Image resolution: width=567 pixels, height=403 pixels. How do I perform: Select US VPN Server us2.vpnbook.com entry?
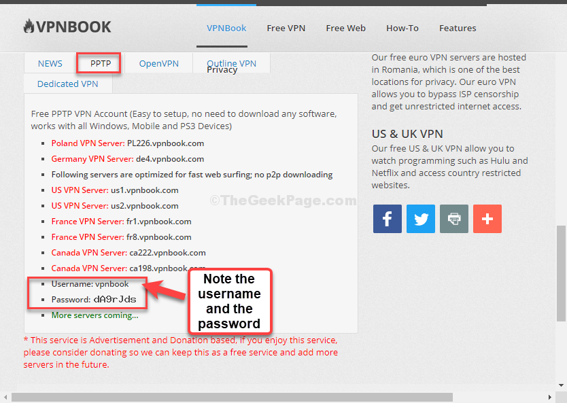tap(115, 206)
